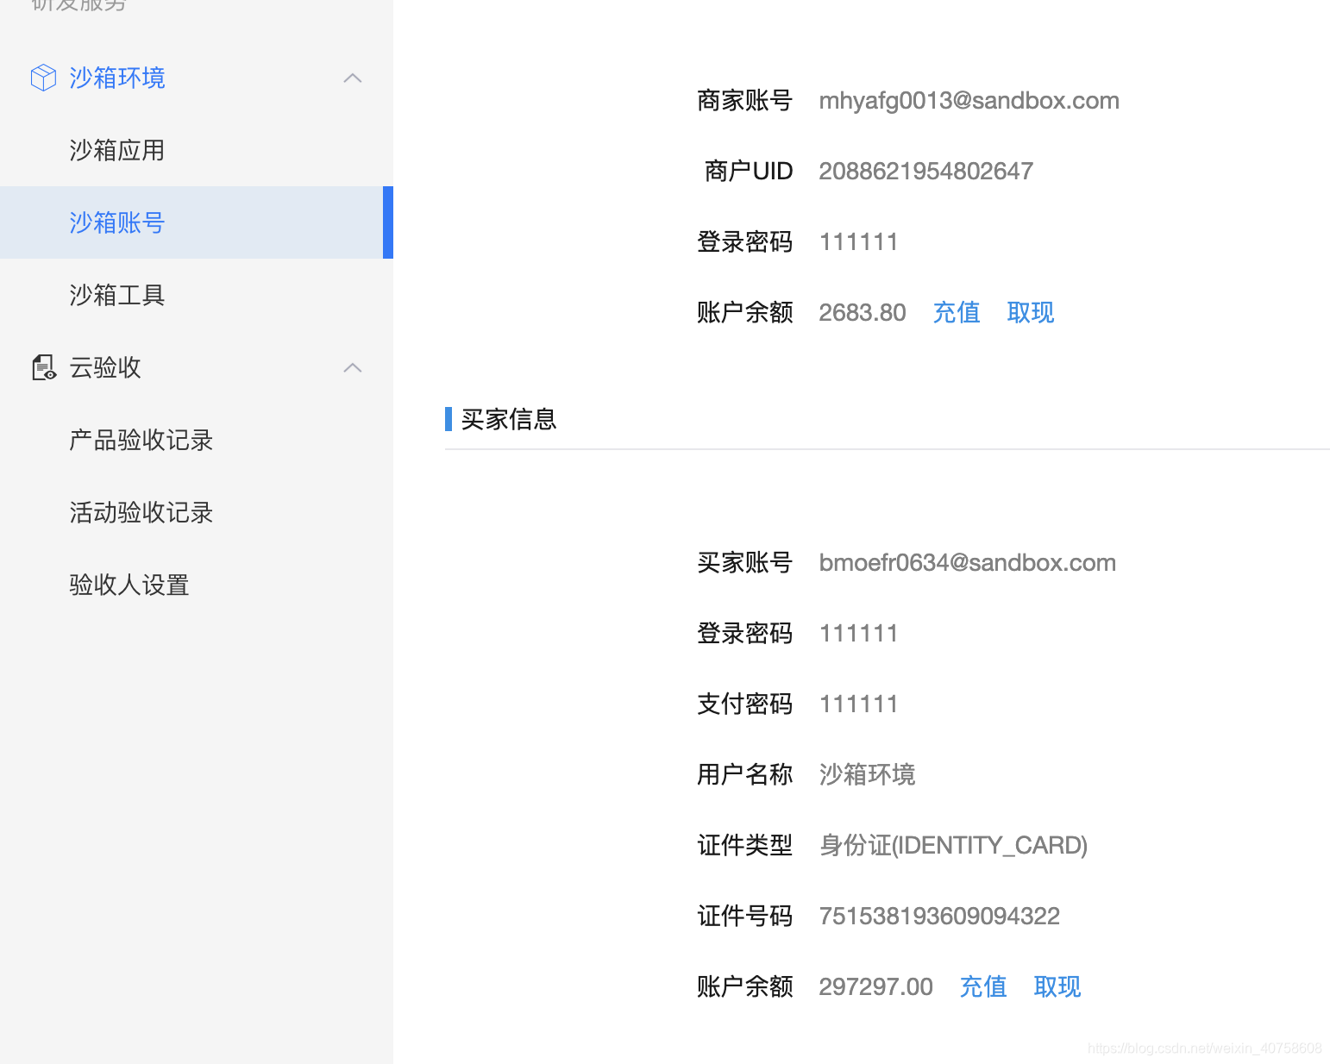Click payment password value 111111
This screenshot has width=1330, height=1064.
(859, 704)
